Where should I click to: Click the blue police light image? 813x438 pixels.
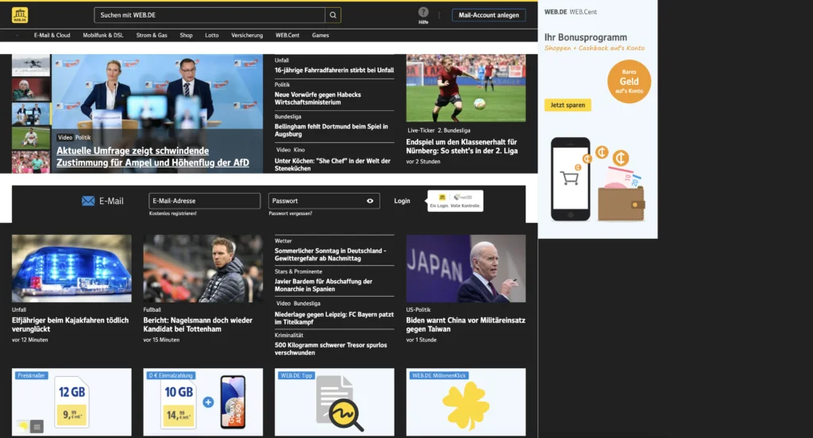coord(71,268)
